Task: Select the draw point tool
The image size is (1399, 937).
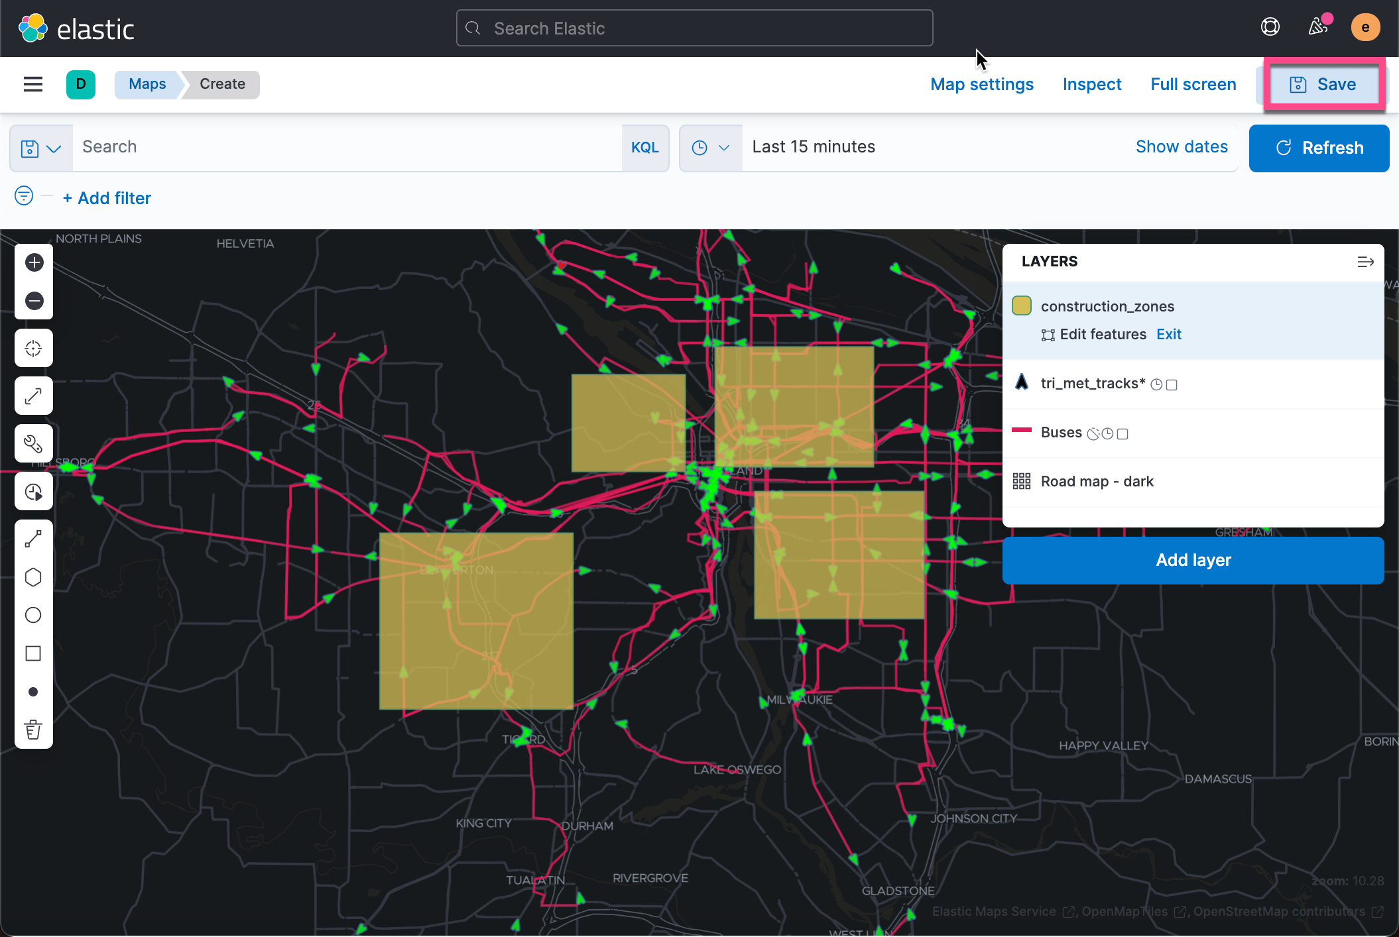Action: pos(33,691)
